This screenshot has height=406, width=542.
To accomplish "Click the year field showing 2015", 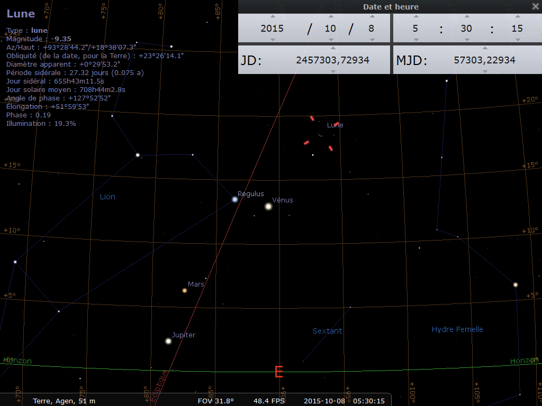I will pyautogui.click(x=272, y=29).
